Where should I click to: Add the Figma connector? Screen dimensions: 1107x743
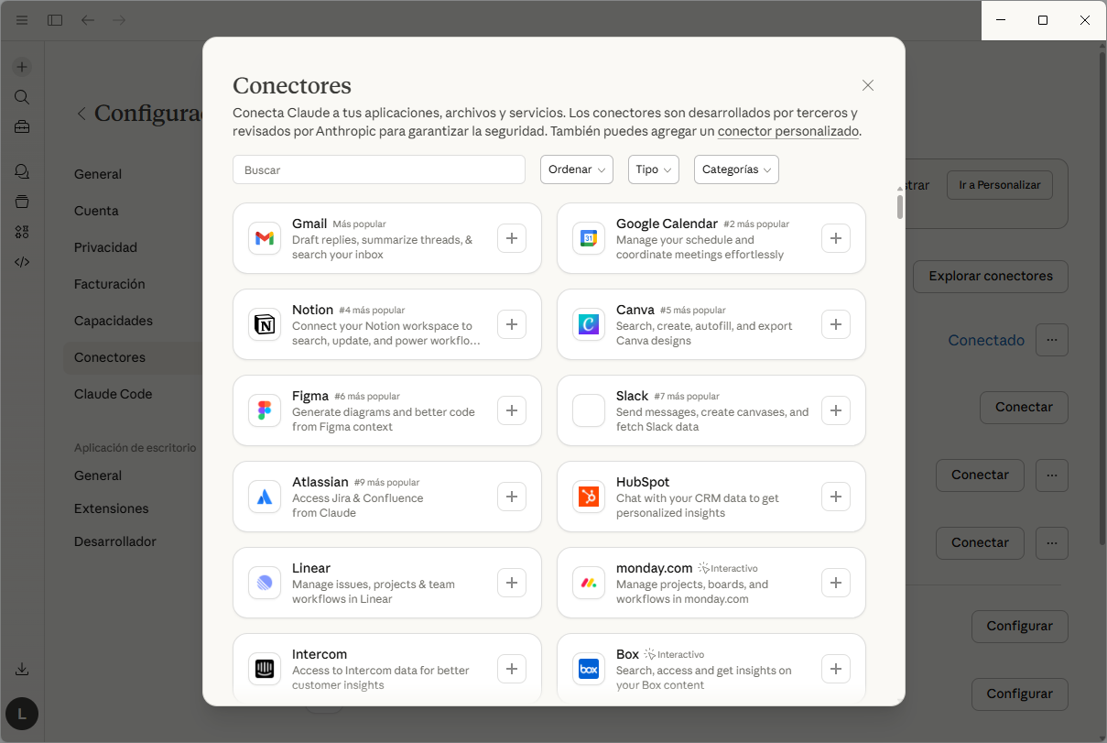point(512,410)
